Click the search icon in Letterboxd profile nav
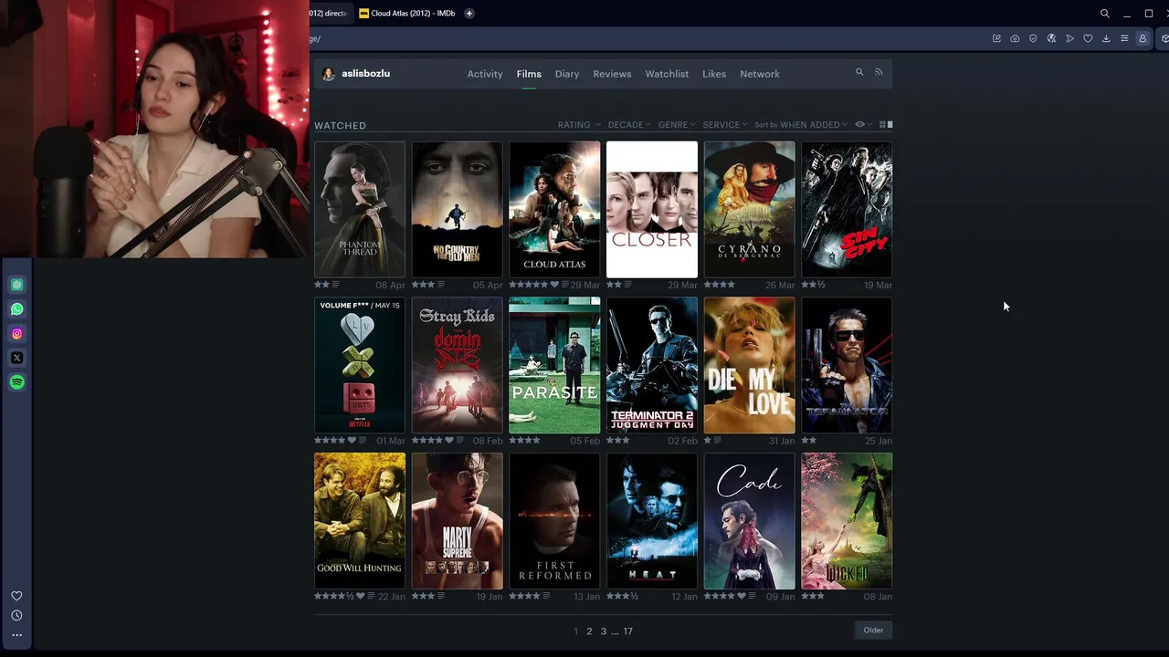 click(x=859, y=72)
